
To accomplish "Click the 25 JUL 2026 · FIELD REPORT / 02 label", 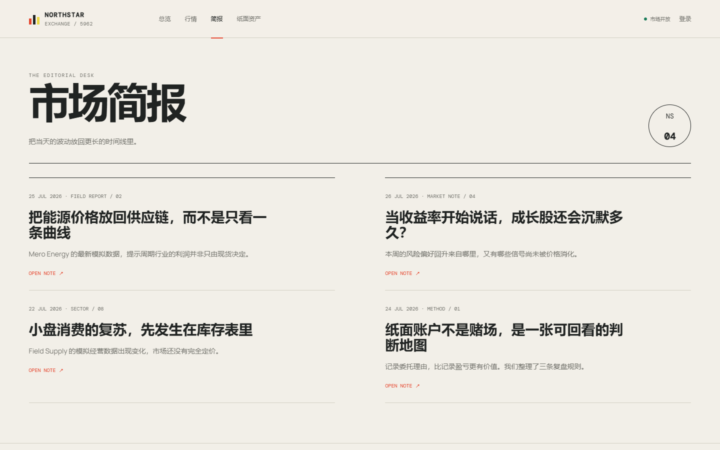I will [75, 196].
